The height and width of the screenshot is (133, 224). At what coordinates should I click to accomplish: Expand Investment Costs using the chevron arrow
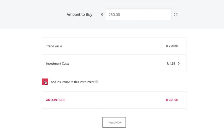[x=179, y=64]
